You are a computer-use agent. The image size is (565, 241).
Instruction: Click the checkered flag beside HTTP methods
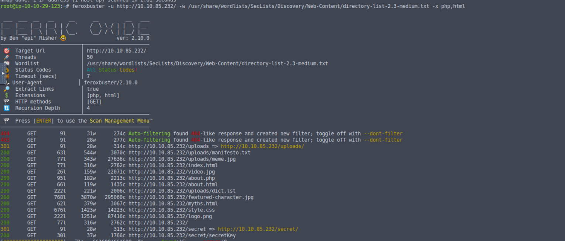click(6, 102)
